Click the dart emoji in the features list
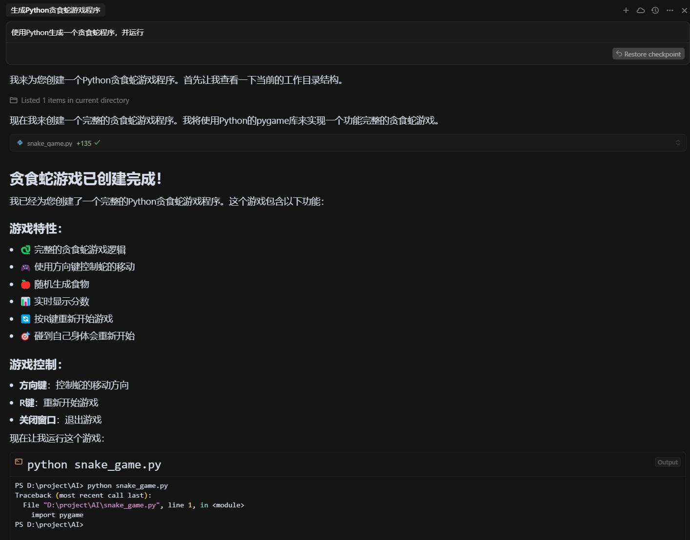The image size is (690, 540). click(x=25, y=336)
